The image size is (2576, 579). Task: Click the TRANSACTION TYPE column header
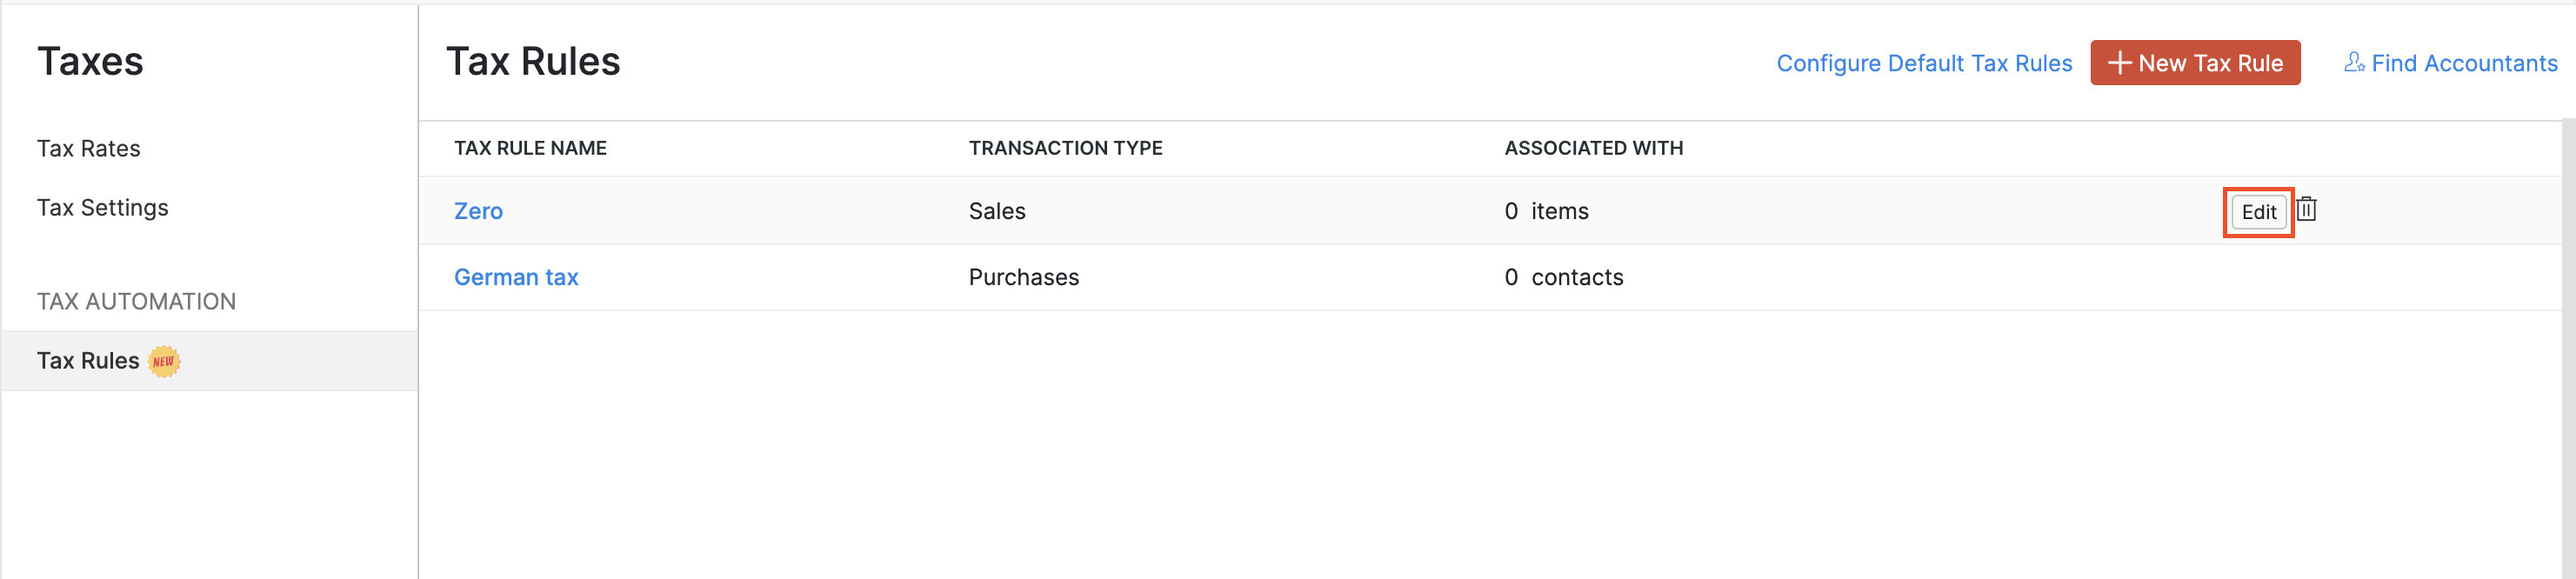(1065, 148)
